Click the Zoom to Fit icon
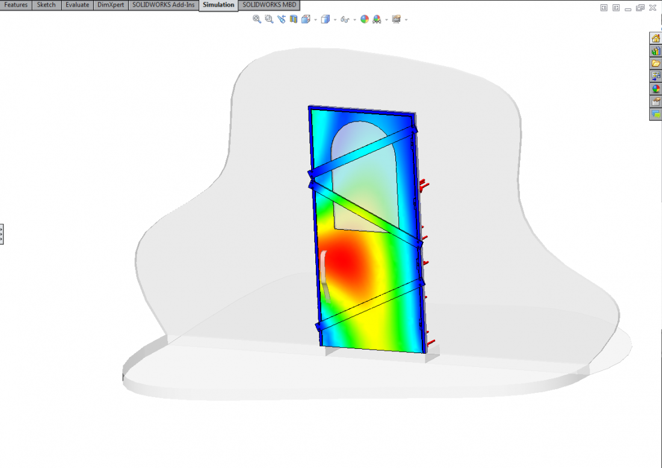Viewport: 662px width, 468px height. (257, 19)
